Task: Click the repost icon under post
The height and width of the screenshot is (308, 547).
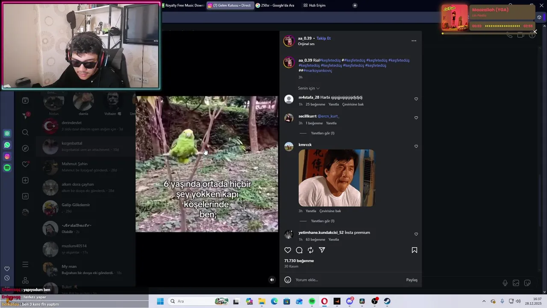Action: coord(311,250)
